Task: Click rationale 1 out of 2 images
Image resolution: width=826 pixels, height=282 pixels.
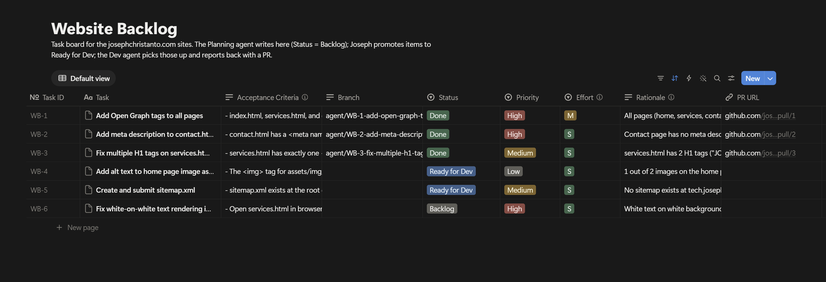Action: 671,171
